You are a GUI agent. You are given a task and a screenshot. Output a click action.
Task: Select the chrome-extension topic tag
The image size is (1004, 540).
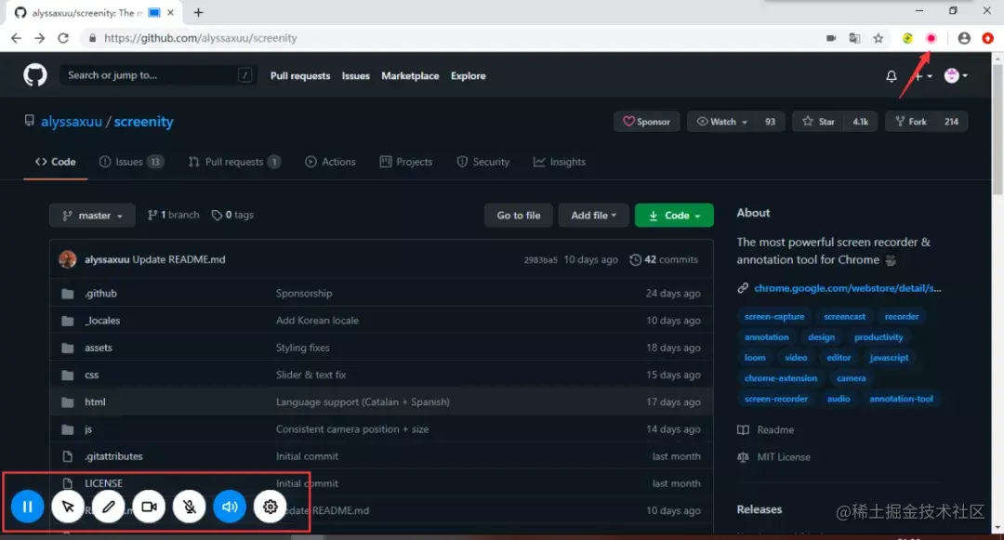click(781, 378)
